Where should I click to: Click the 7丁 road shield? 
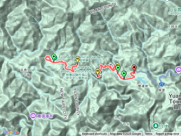click(162, 84)
